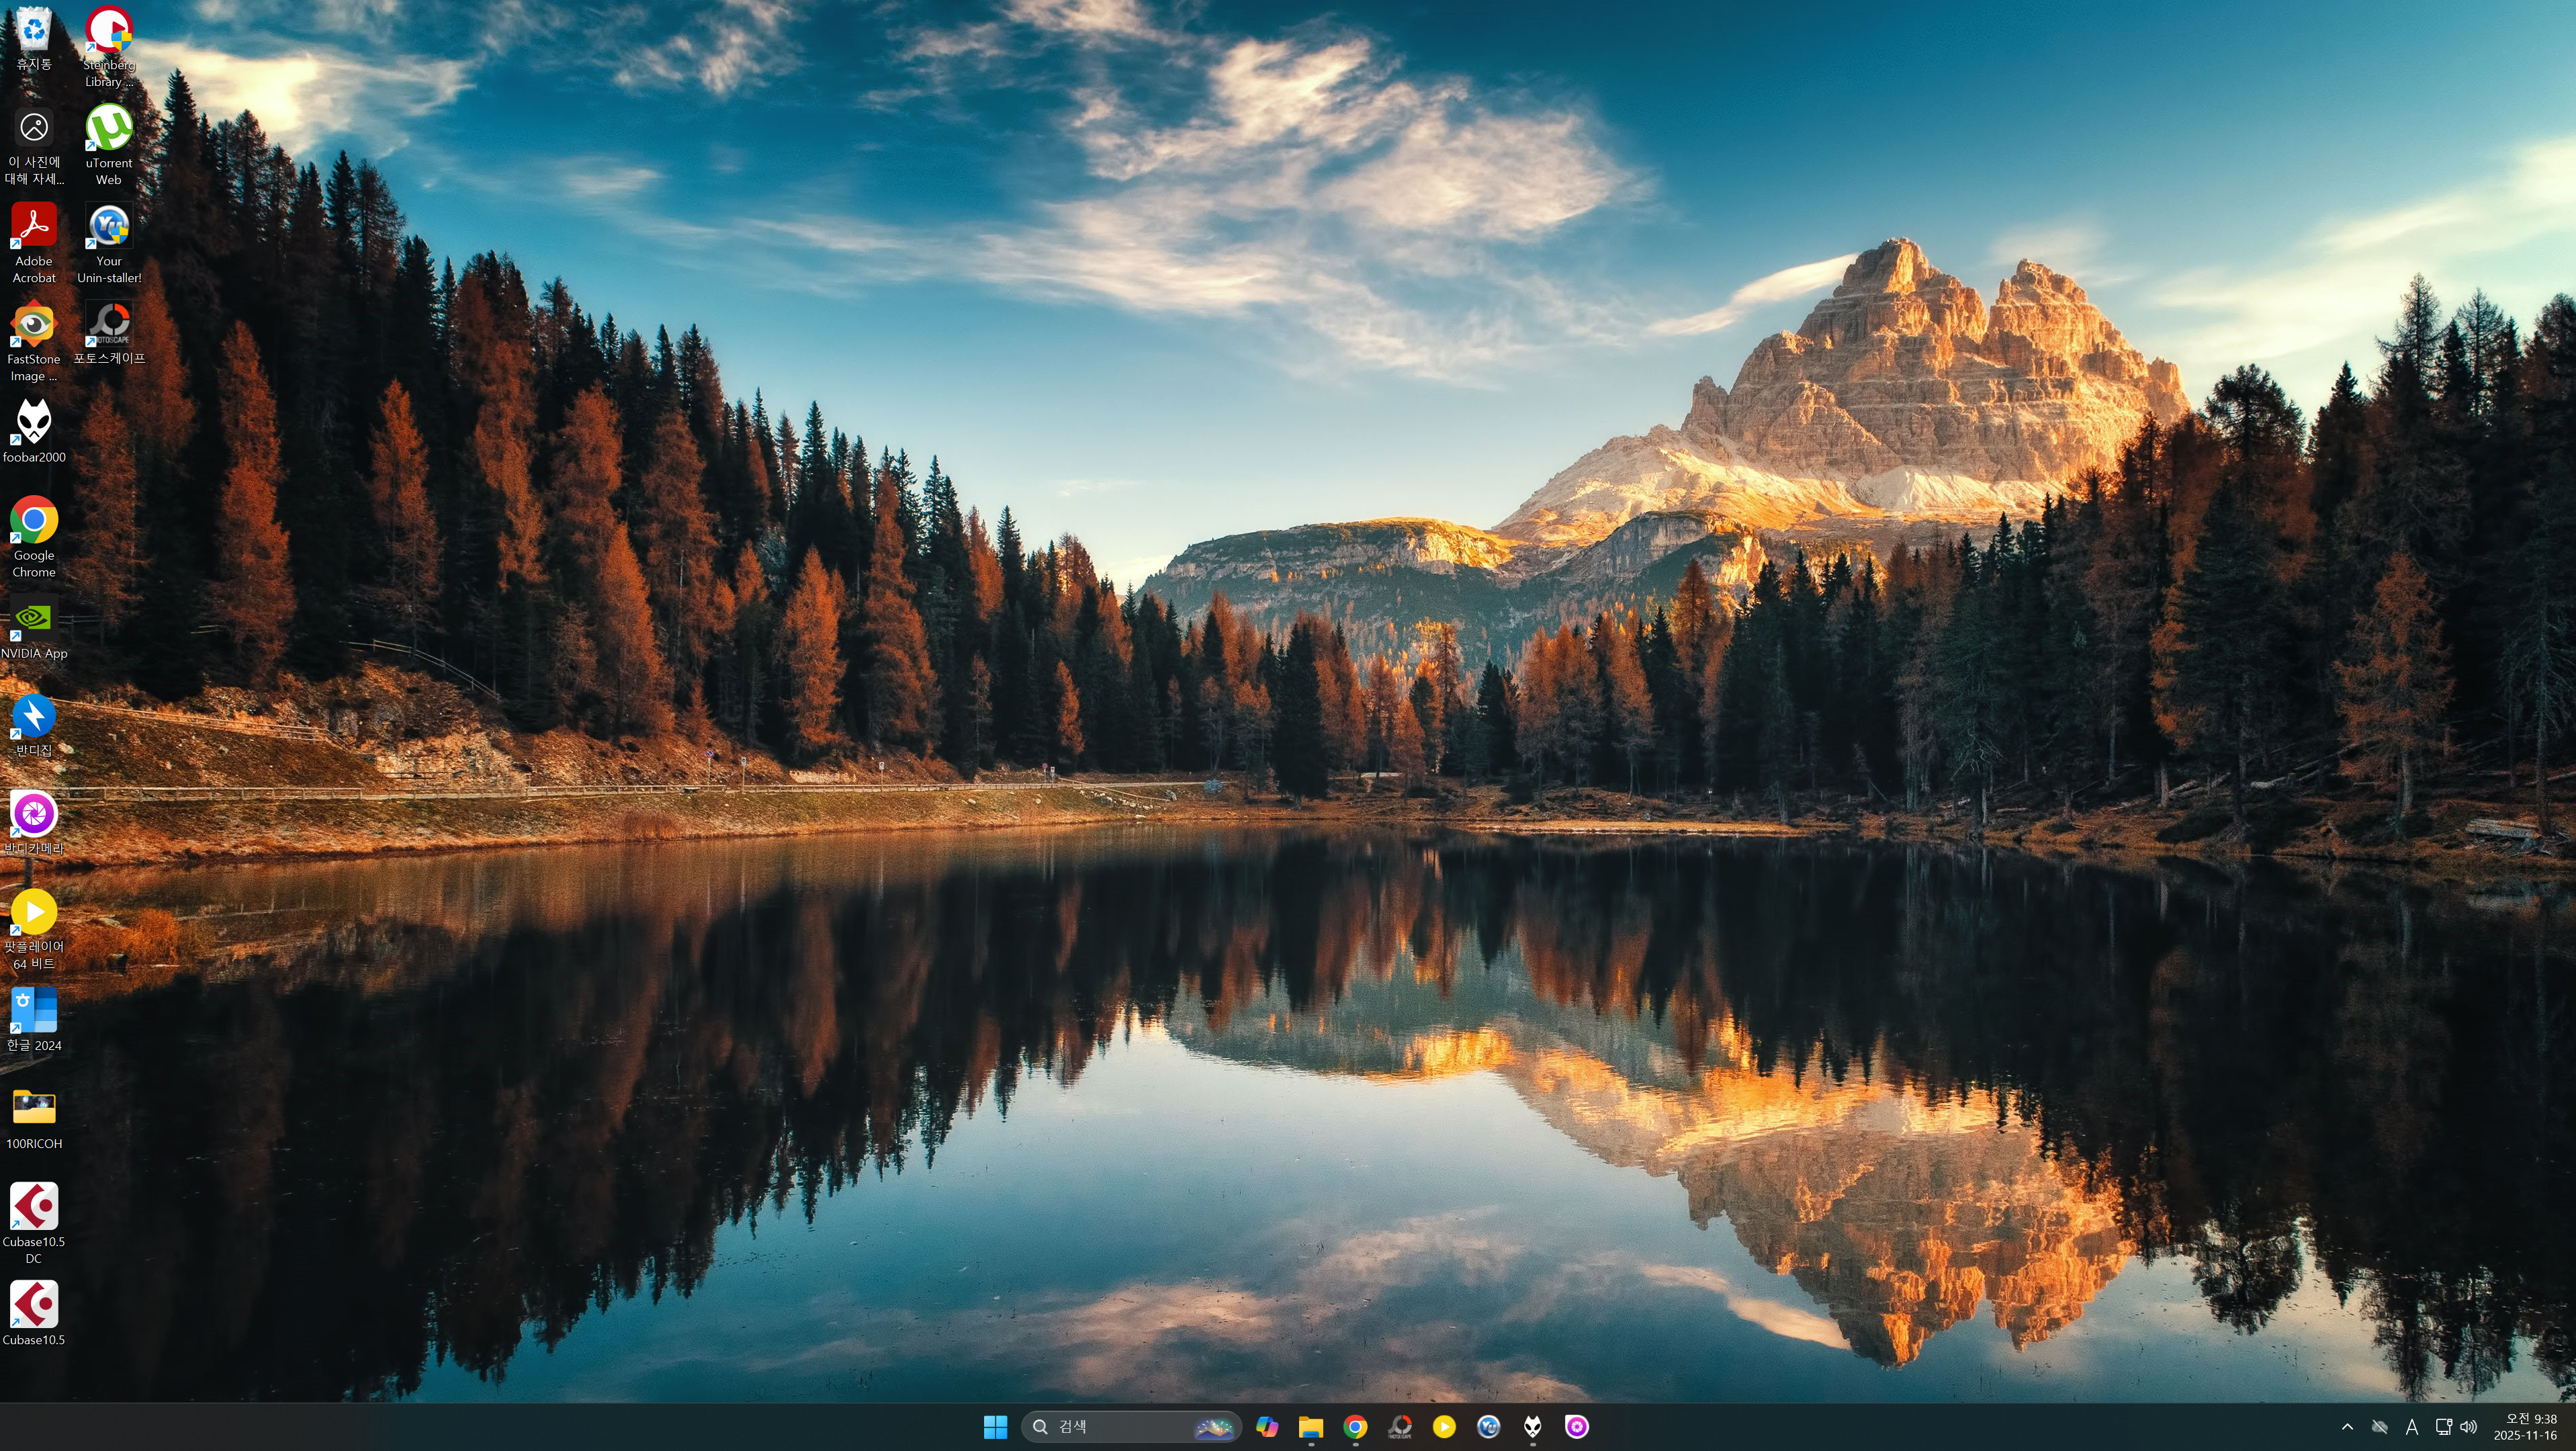Expand hidden system tray icons chevron
Image resolution: width=2576 pixels, height=1451 pixels.
(x=2347, y=1427)
